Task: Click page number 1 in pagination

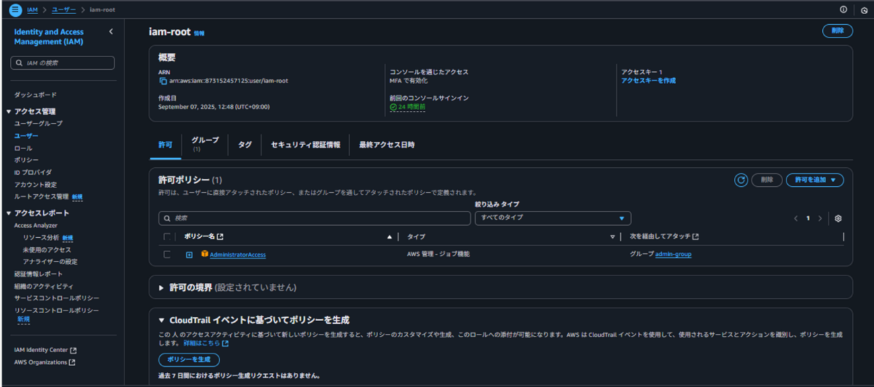Action: tap(808, 218)
